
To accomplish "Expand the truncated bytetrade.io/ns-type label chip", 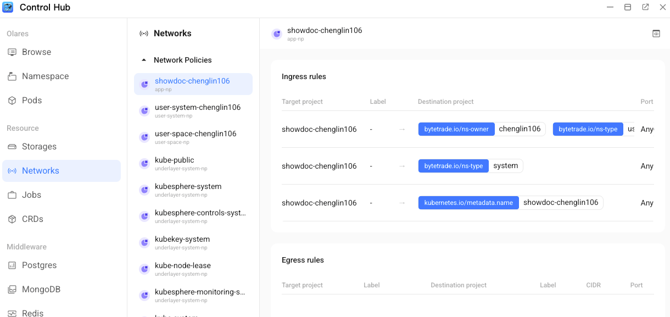I will point(588,129).
